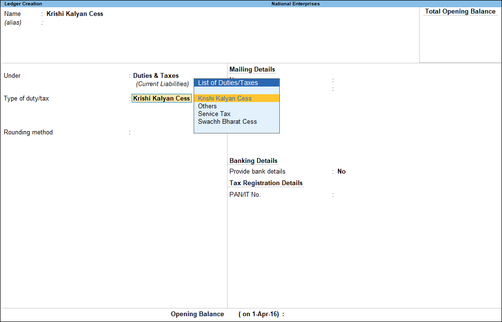502x322 pixels.
Task: Click the List of Duties/Taxes header
Action: click(237, 83)
